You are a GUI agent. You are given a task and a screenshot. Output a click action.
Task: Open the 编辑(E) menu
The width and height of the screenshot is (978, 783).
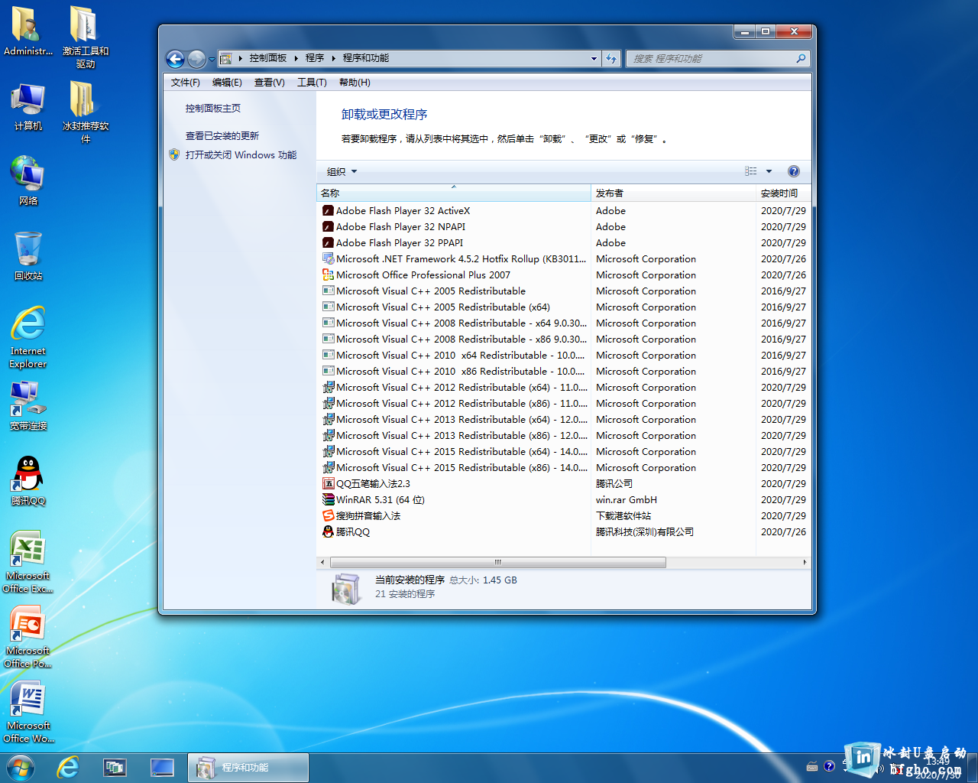227,83
